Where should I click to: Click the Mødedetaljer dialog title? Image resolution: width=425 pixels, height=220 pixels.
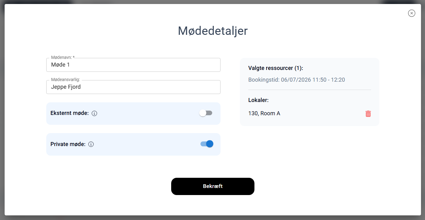pyautogui.click(x=213, y=31)
